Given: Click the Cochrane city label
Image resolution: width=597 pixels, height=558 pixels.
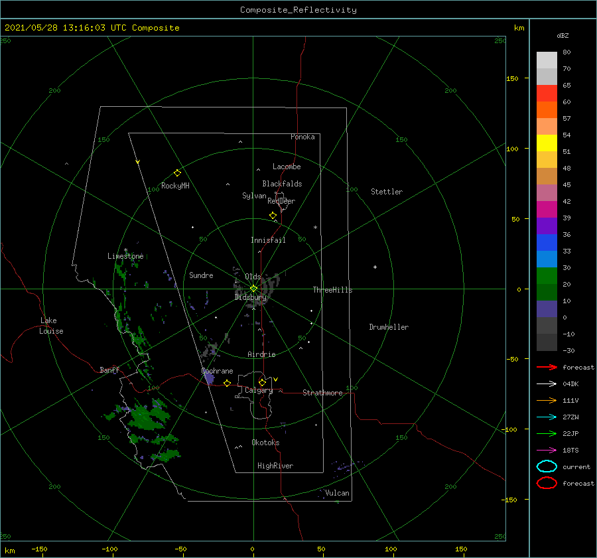Looking at the screenshot, I should click(x=217, y=371).
